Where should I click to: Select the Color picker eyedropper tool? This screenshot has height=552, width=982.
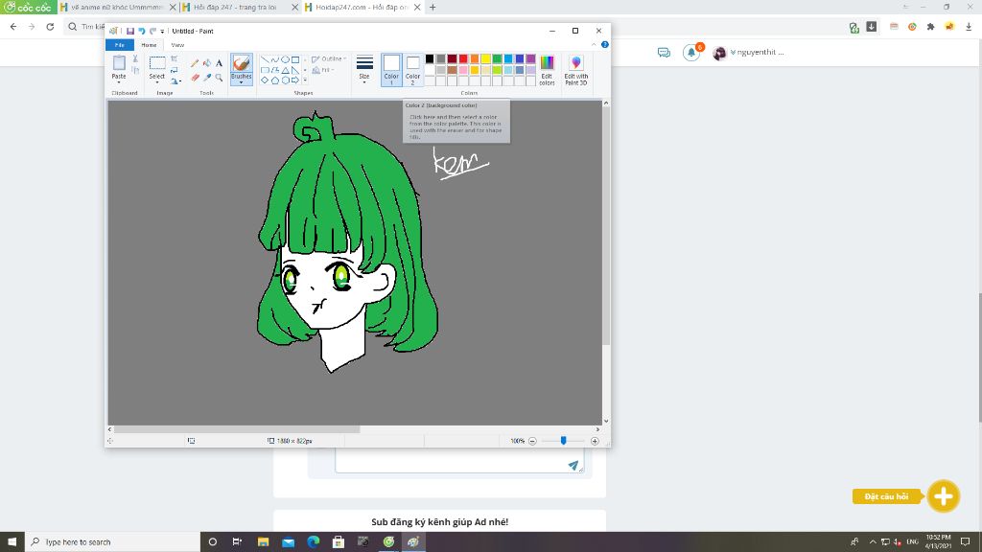(207, 78)
